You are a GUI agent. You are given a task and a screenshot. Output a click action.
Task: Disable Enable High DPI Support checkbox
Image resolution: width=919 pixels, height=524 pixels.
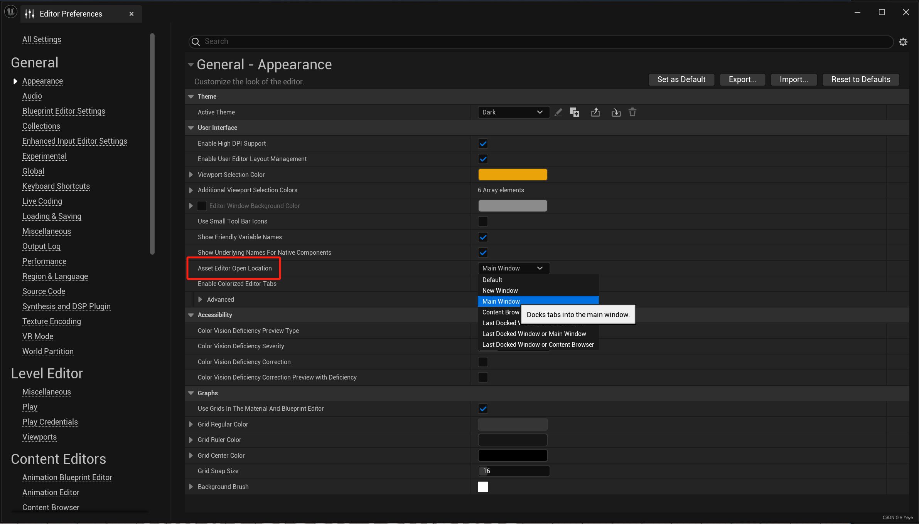coord(483,143)
